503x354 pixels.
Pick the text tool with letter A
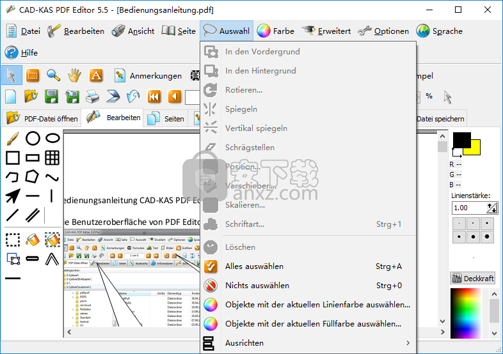pos(96,75)
